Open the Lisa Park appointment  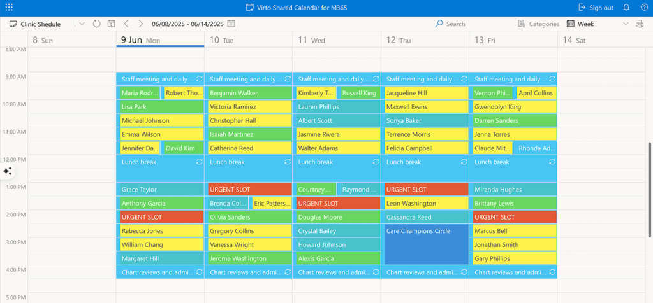click(x=161, y=107)
